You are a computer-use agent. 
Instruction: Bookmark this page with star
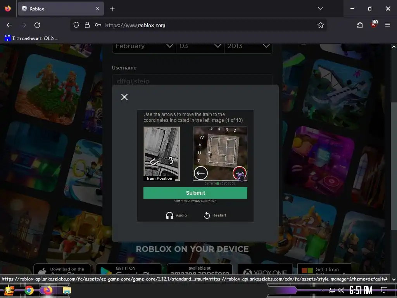(x=321, y=25)
